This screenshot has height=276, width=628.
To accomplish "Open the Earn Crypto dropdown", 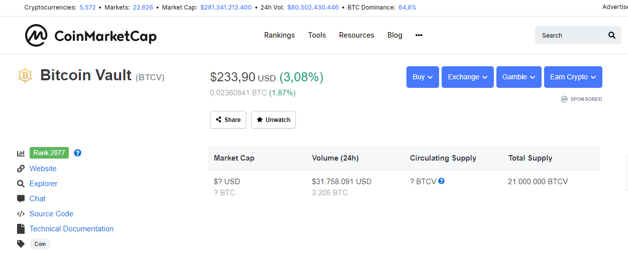I will 573,77.
